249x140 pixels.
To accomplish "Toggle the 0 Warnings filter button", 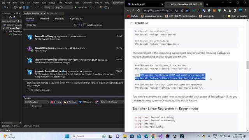I will (x=70, y=102).
